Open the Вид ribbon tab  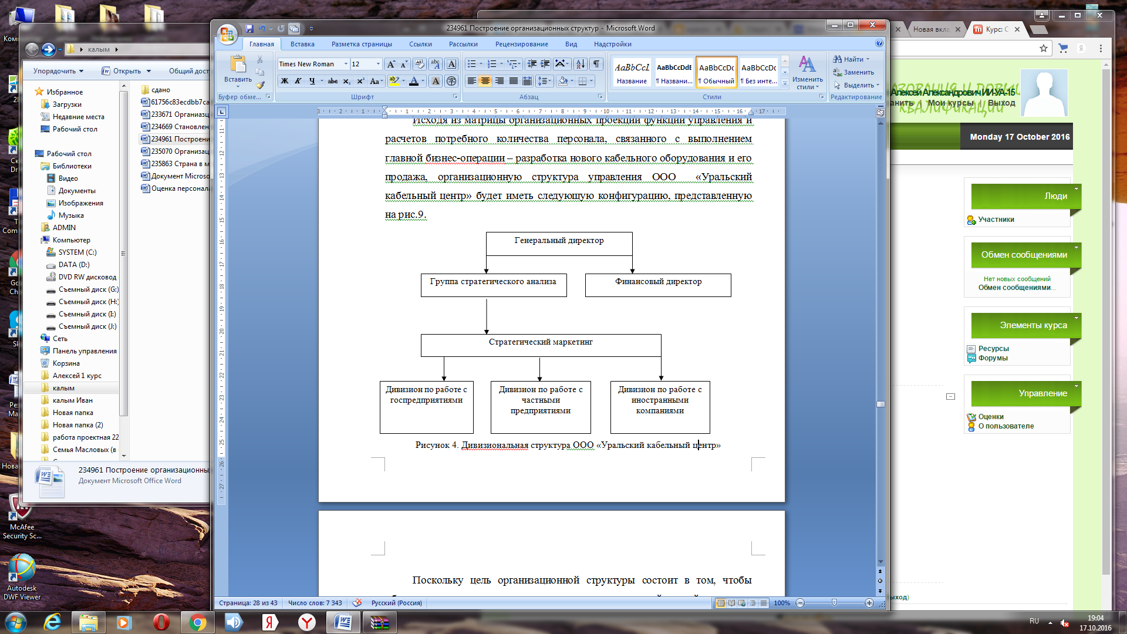coord(571,44)
